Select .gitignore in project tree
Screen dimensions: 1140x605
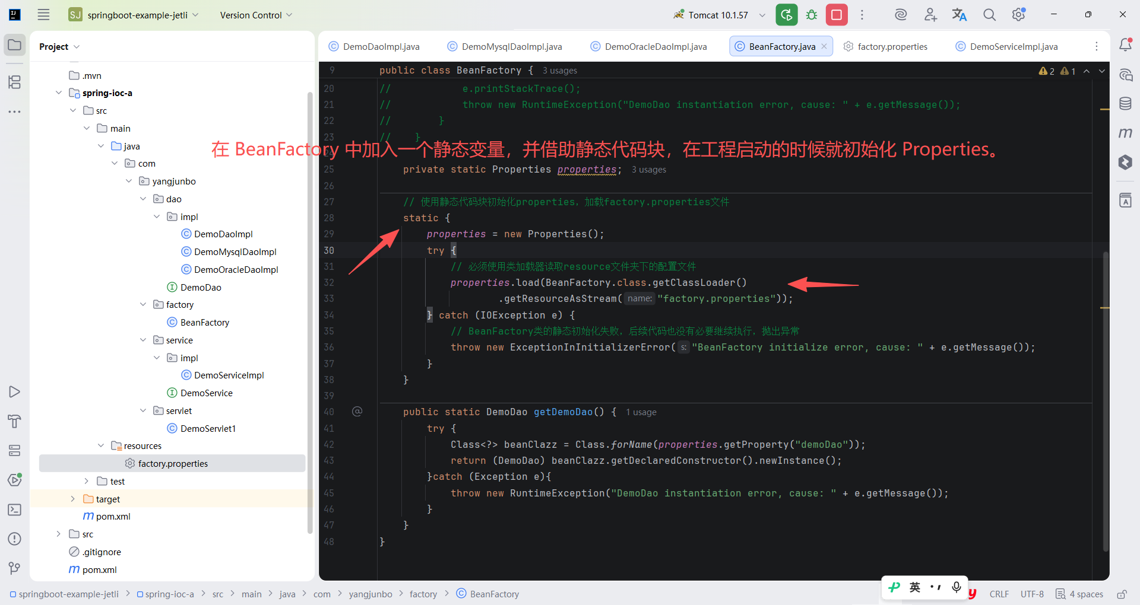tap(102, 552)
